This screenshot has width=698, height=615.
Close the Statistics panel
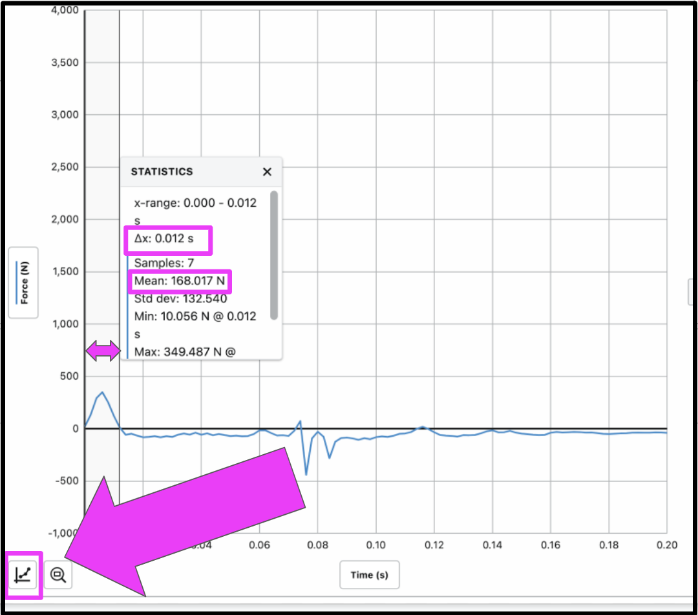[x=267, y=172]
